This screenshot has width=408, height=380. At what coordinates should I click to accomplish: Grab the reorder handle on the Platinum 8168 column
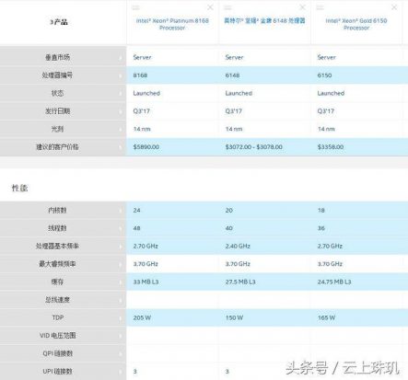(x=136, y=7)
